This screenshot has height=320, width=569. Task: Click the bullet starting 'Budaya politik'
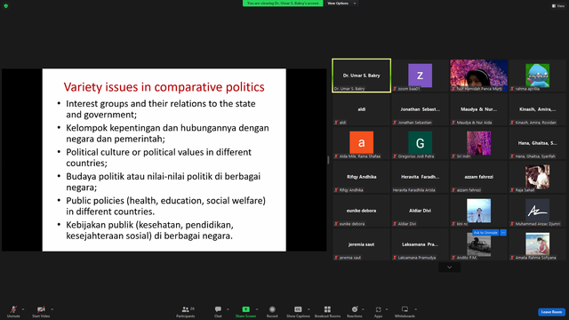click(x=164, y=181)
